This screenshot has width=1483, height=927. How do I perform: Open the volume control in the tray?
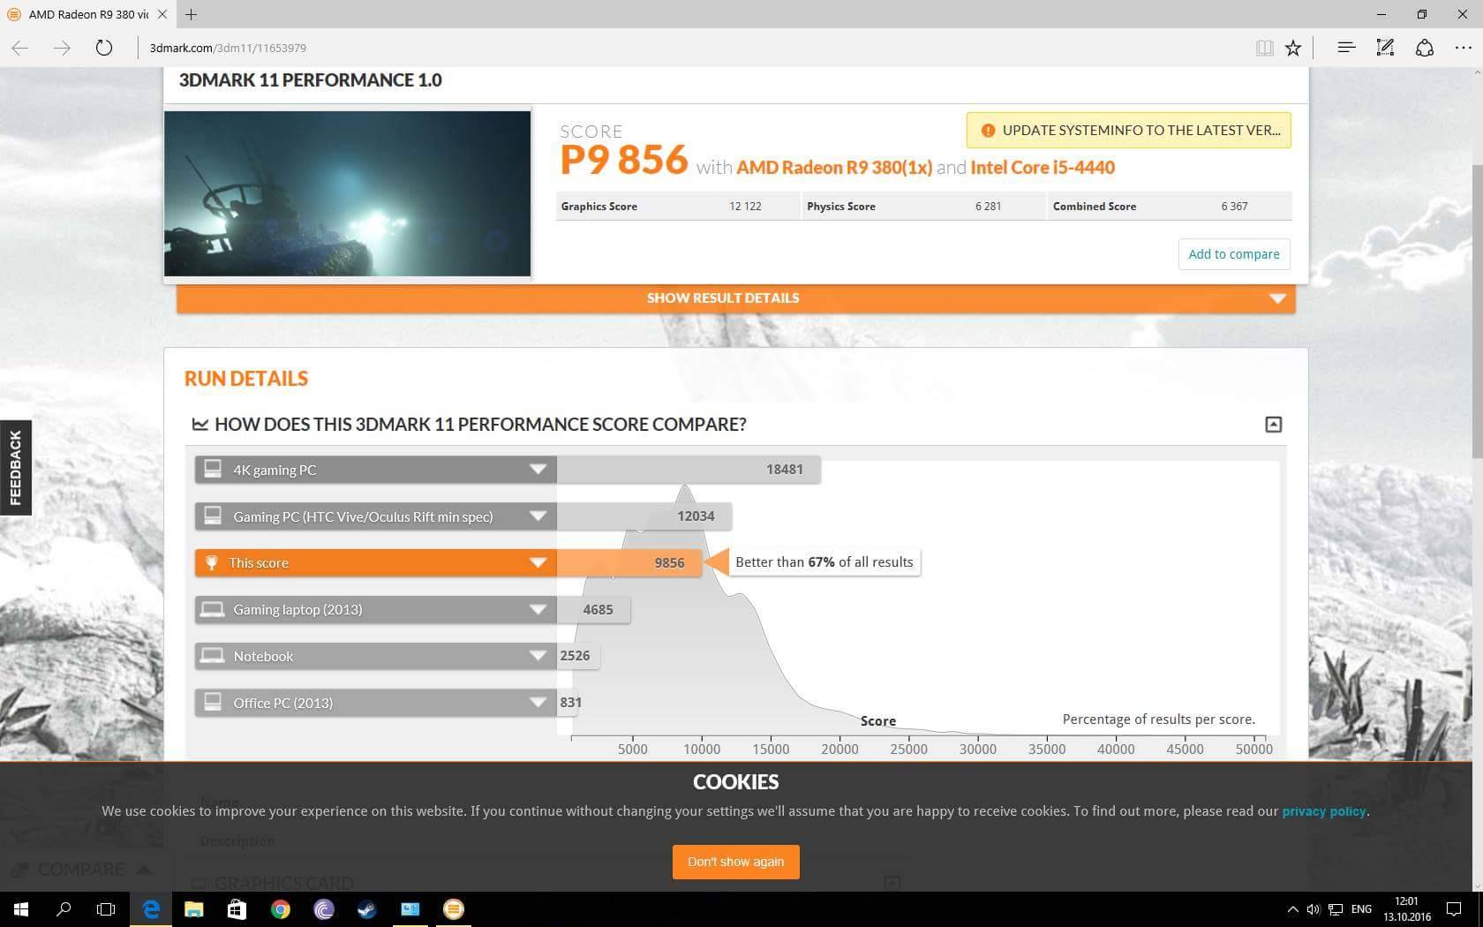click(1314, 909)
